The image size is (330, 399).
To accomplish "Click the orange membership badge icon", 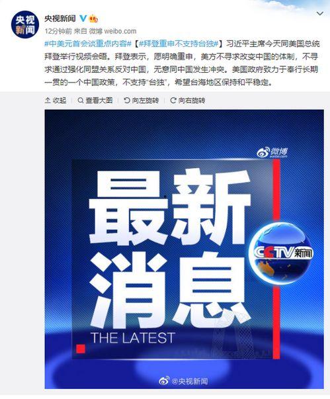I will 93,19.
